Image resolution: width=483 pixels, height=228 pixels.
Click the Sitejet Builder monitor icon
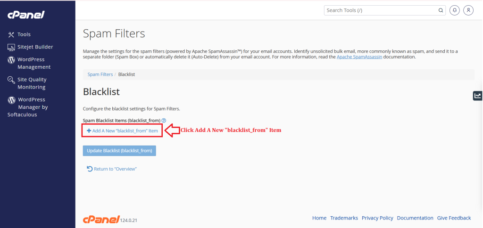(x=11, y=48)
